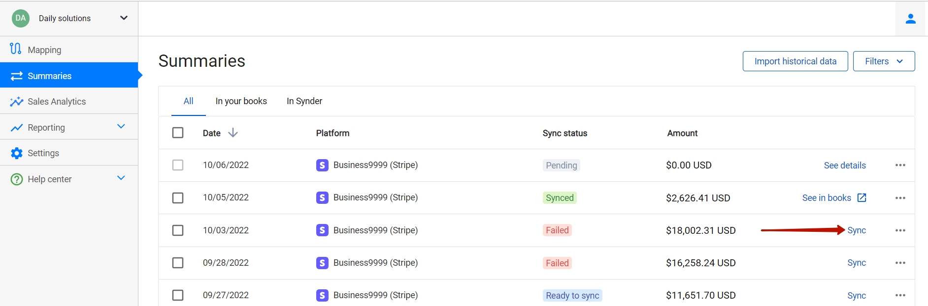Open See in books for the 10/05/2022 summary
The image size is (928, 306).
point(827,198)
